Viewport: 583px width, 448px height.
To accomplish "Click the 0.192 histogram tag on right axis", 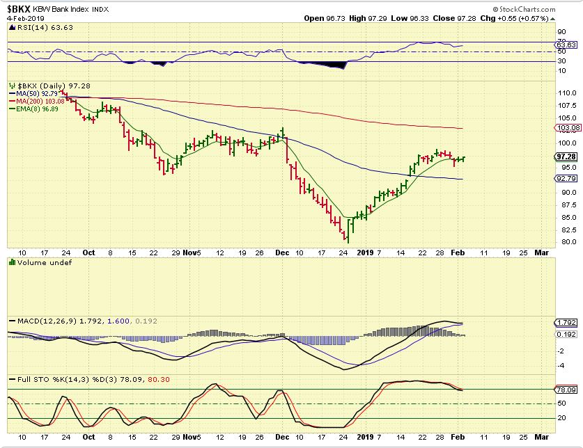I will click(x=566, y=335).
